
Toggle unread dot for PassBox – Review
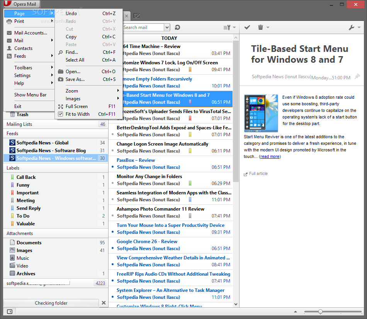click(112, 167)
